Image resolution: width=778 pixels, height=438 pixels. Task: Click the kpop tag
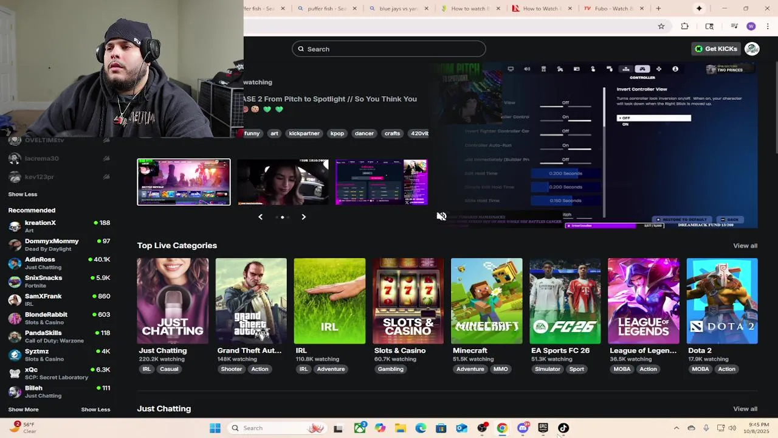[337, 133]
